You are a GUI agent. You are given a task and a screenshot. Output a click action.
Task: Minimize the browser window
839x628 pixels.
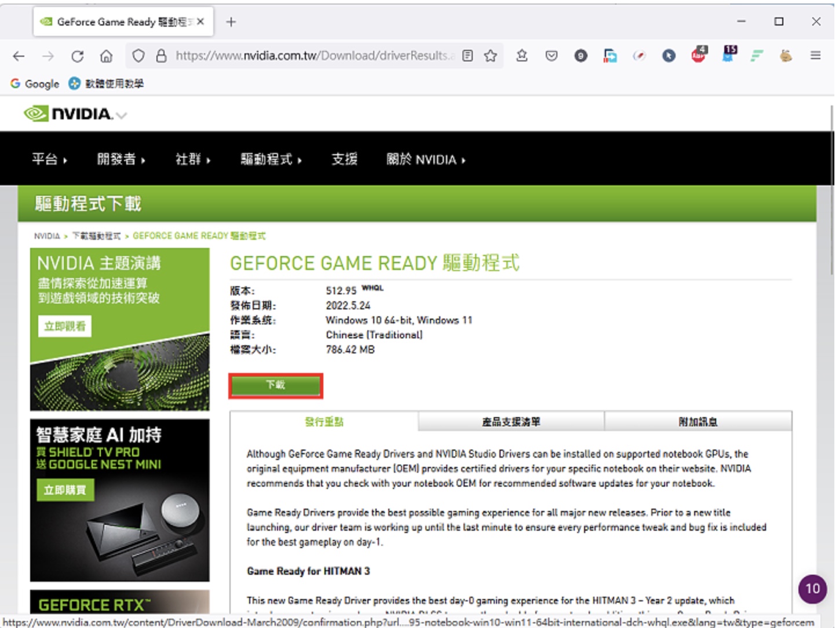pyautogui.click(x=741, y=21)
